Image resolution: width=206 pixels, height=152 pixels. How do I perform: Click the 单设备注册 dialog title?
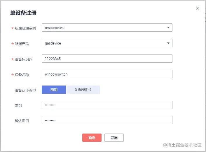click(x=23, y=13)
